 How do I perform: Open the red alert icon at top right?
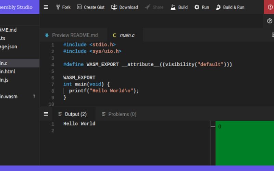click(270, 7)
